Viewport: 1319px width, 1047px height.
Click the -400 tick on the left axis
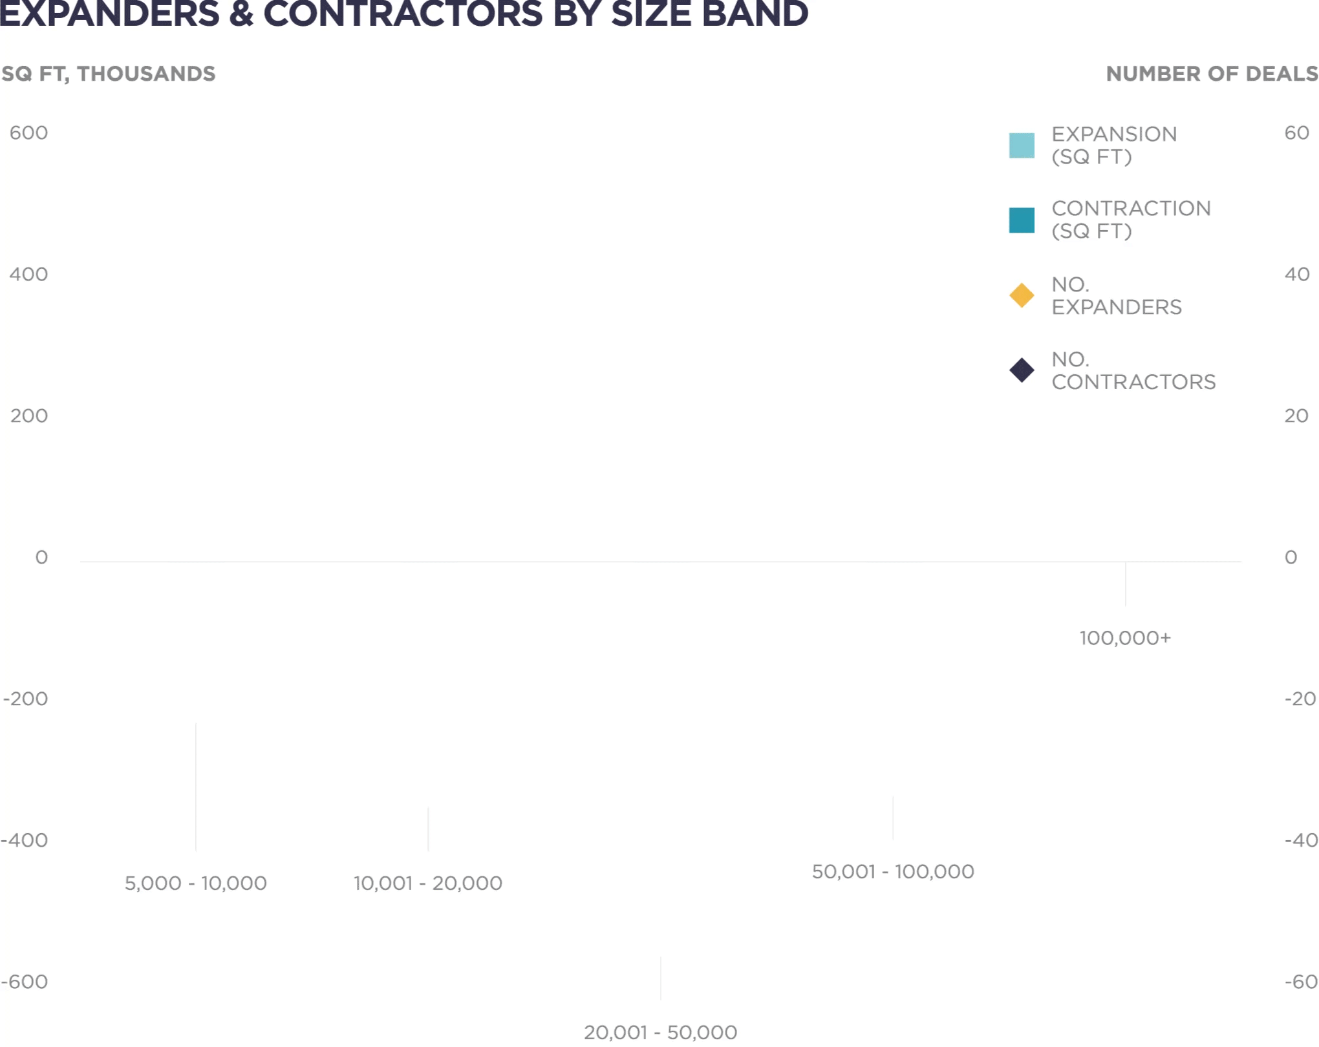(x=25, y=840)
